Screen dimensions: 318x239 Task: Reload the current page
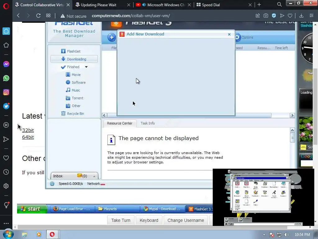pyautogui.click(x=38, y=16)
